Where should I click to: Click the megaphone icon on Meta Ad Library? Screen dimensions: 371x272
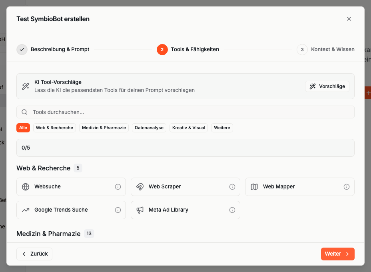(x=140, y=210)
